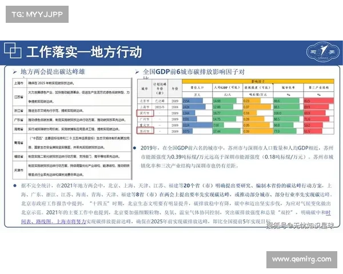Click the orange energy intensity bar 0.18
The width and height of the screenshot is (343, 274).
pyautogui.click(x=250, y=113)
